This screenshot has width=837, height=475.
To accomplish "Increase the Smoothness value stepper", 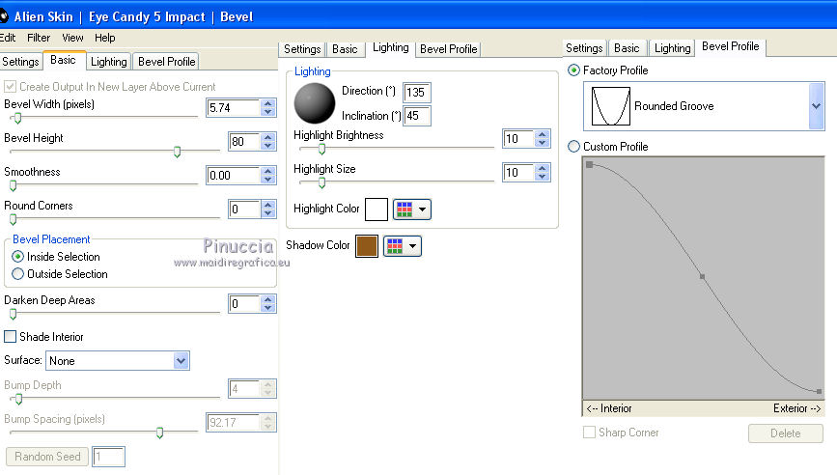I will coord(268,171).
